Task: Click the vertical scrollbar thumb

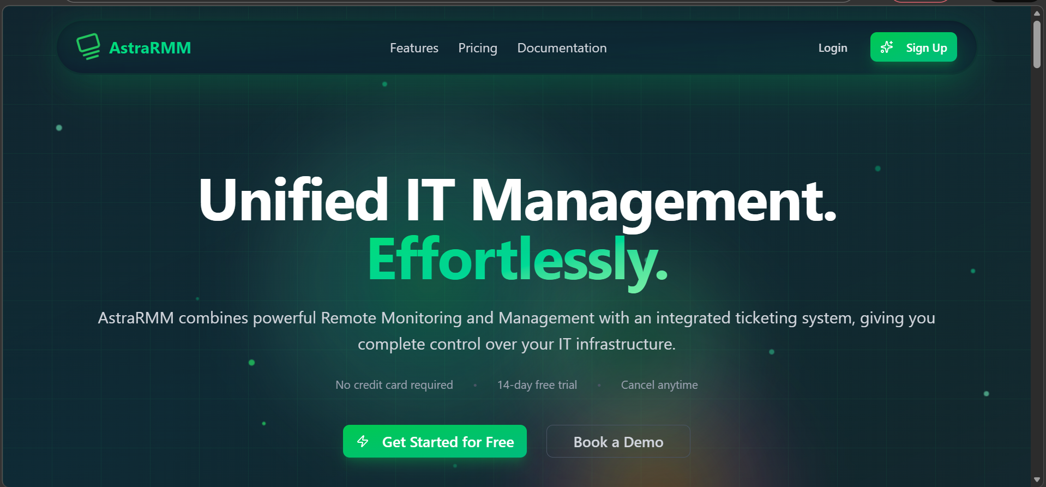Action: click(1037, 45)
